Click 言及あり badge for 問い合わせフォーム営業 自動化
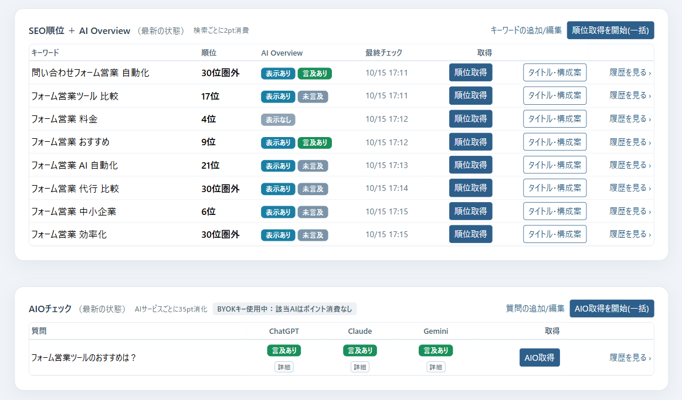 coord(315,73)
